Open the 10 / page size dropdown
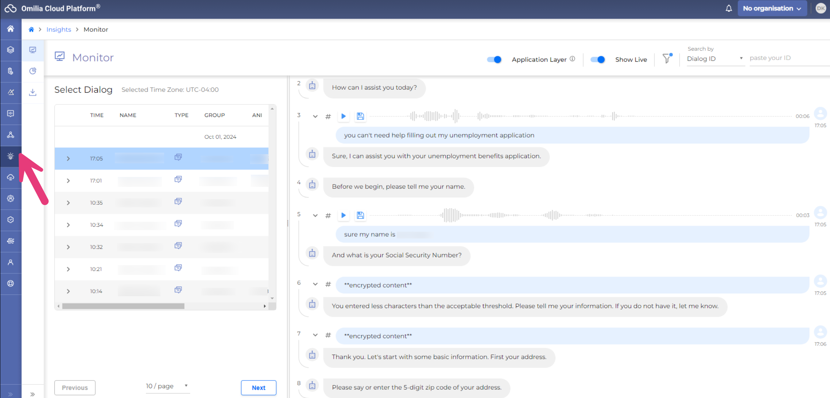830x398 pixels. click(167, 386)
